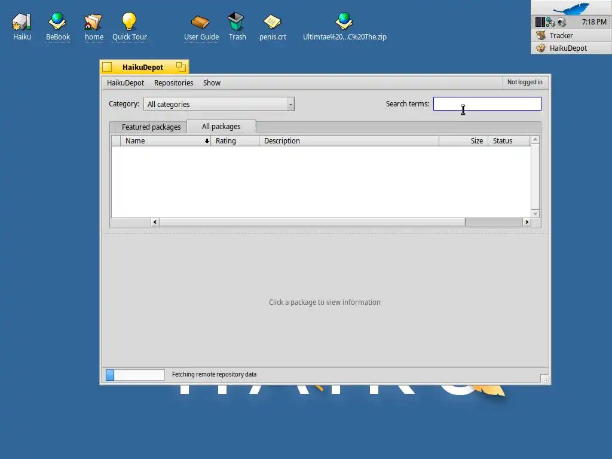Sort by the Rating column header

coord(235,141)
